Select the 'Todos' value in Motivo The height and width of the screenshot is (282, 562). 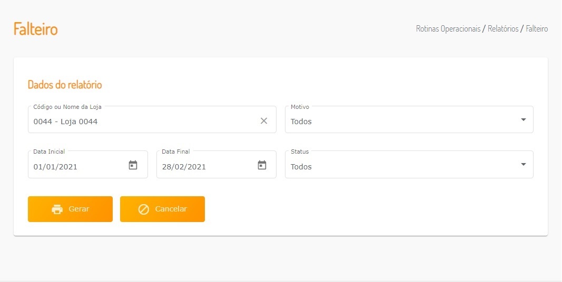point(301,122)
